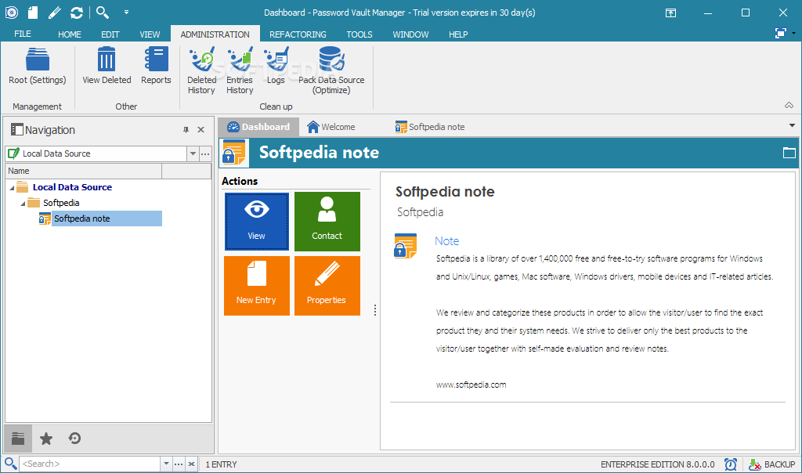Click the data source ellipsis button
802x473 pixels.
(205, 153)
